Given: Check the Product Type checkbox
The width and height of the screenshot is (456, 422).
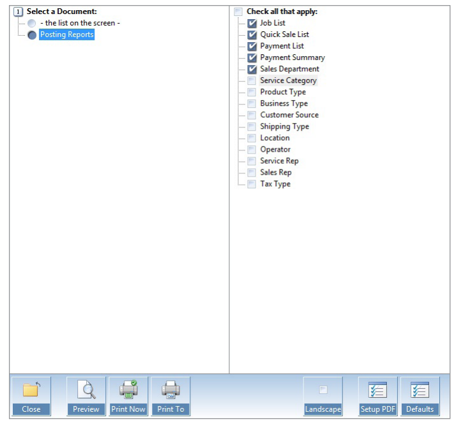Looking at the screenshot, I should pyautogui.click(x=252, y=92).
